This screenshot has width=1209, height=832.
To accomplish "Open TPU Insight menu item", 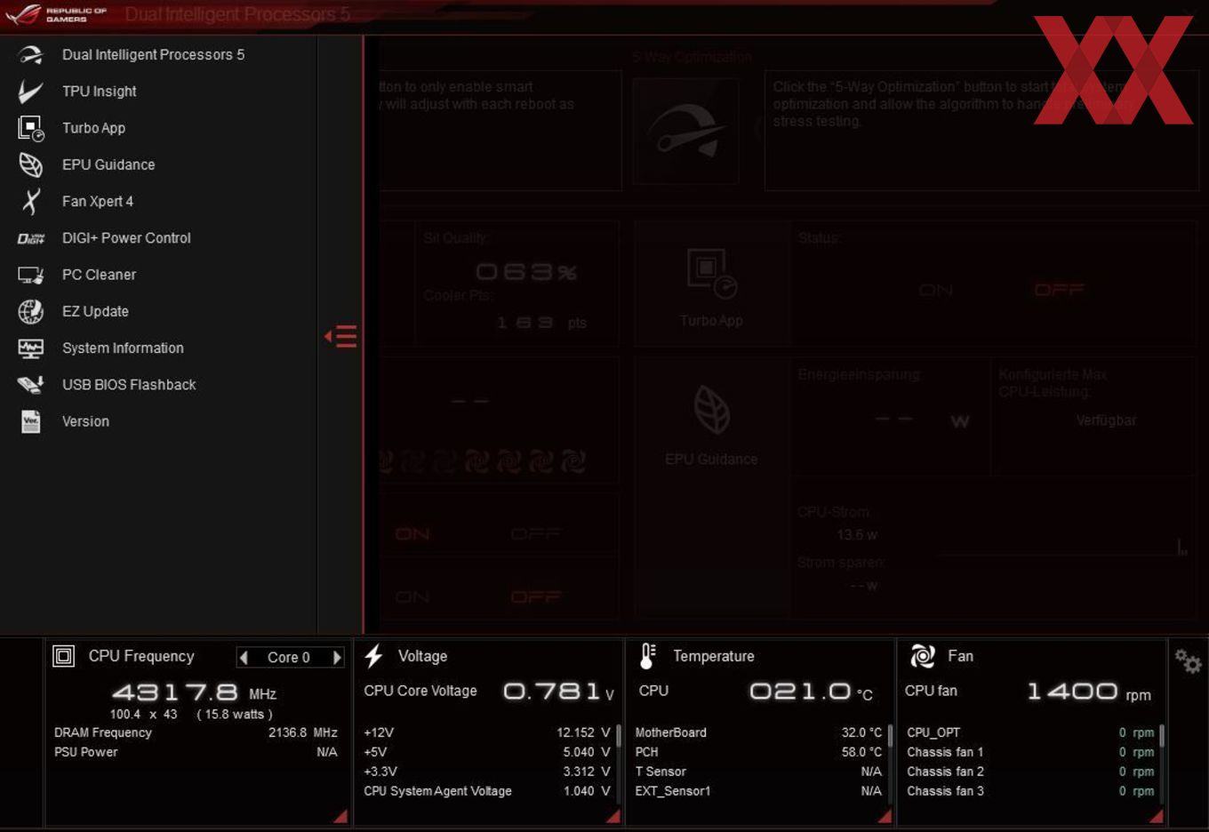I will [100, 92].
